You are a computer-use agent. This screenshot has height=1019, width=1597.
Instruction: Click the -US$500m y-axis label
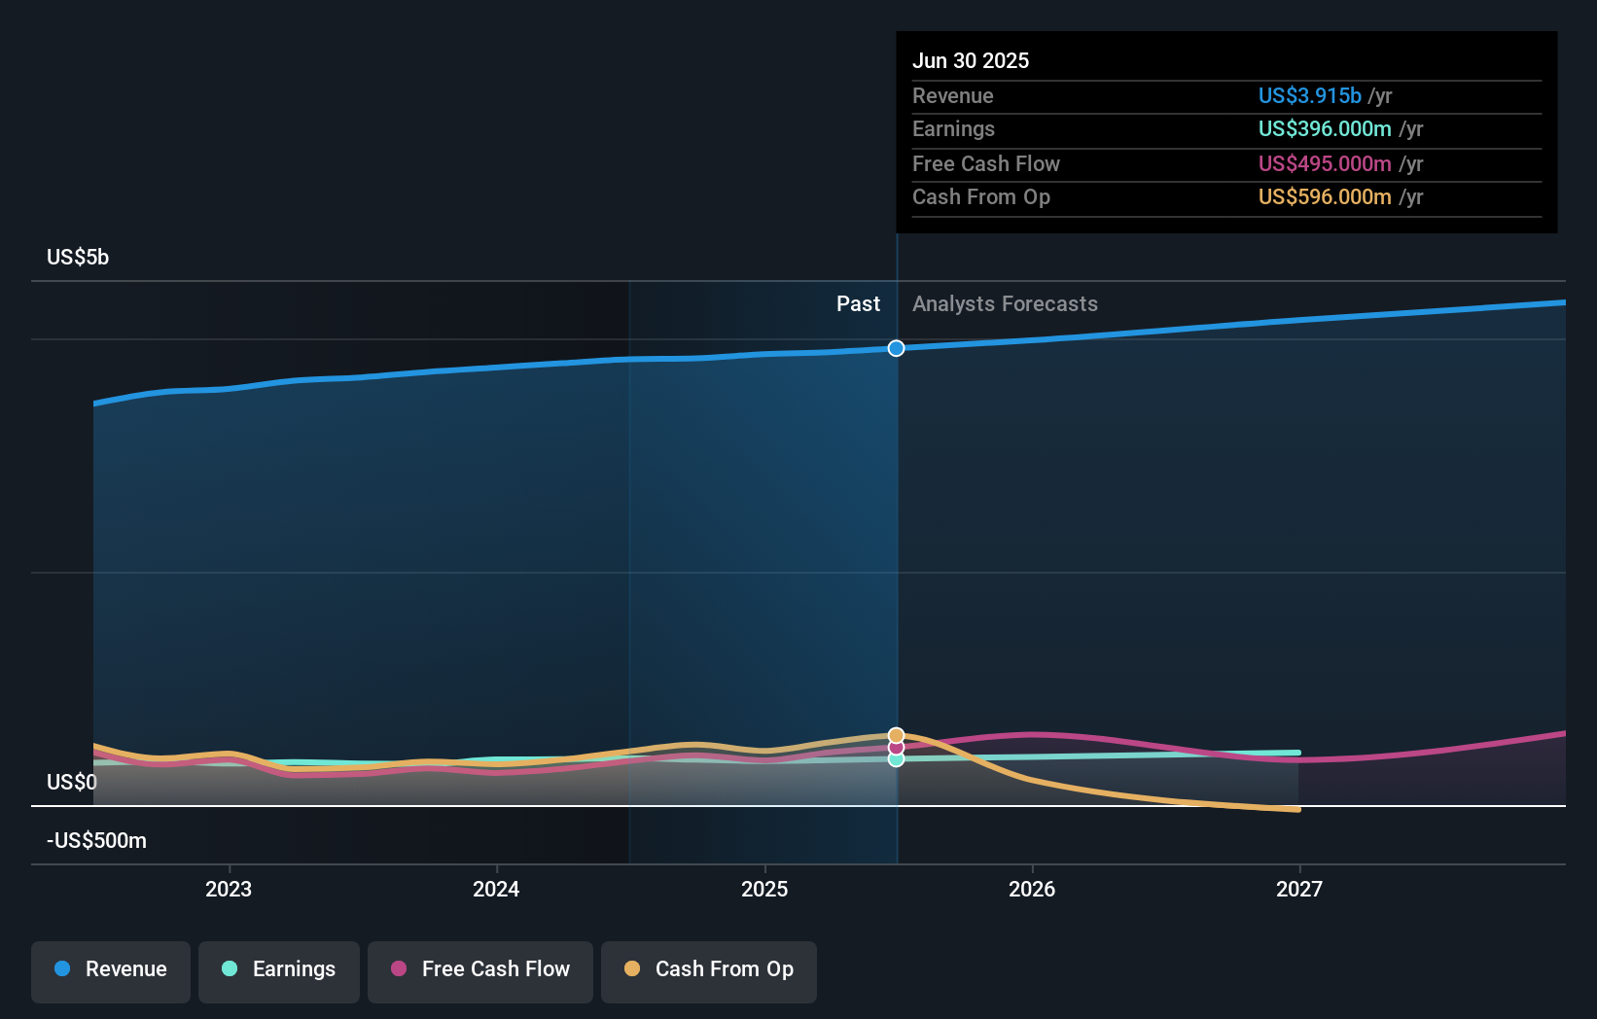click(x=96, y=840)
